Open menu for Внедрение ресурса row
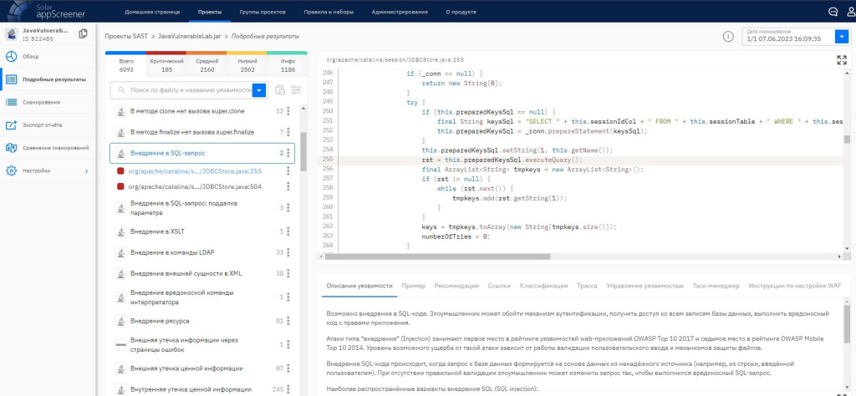856x396 pixels. click(x=288, y=321)
